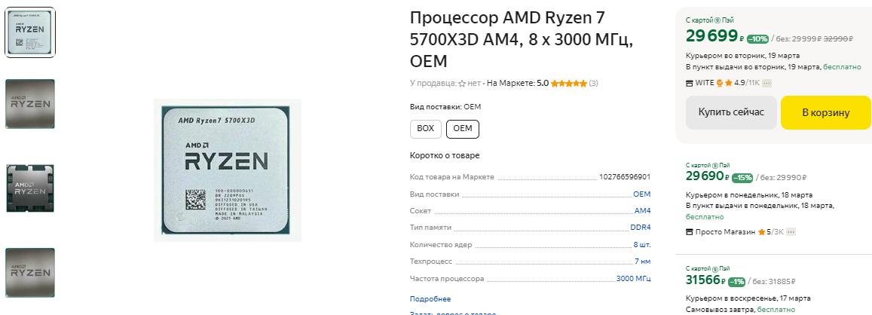Choose the OEM delivery option
This screenshot has height=315, width=872.
click(462, 129)
